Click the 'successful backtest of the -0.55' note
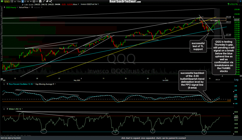The width and height of the screenshot is (242, 140). 192,80
